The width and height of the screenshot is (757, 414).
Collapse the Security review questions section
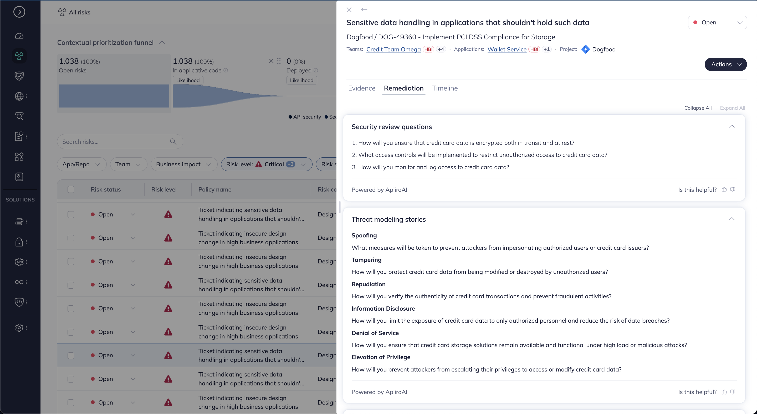pos(732,126)
